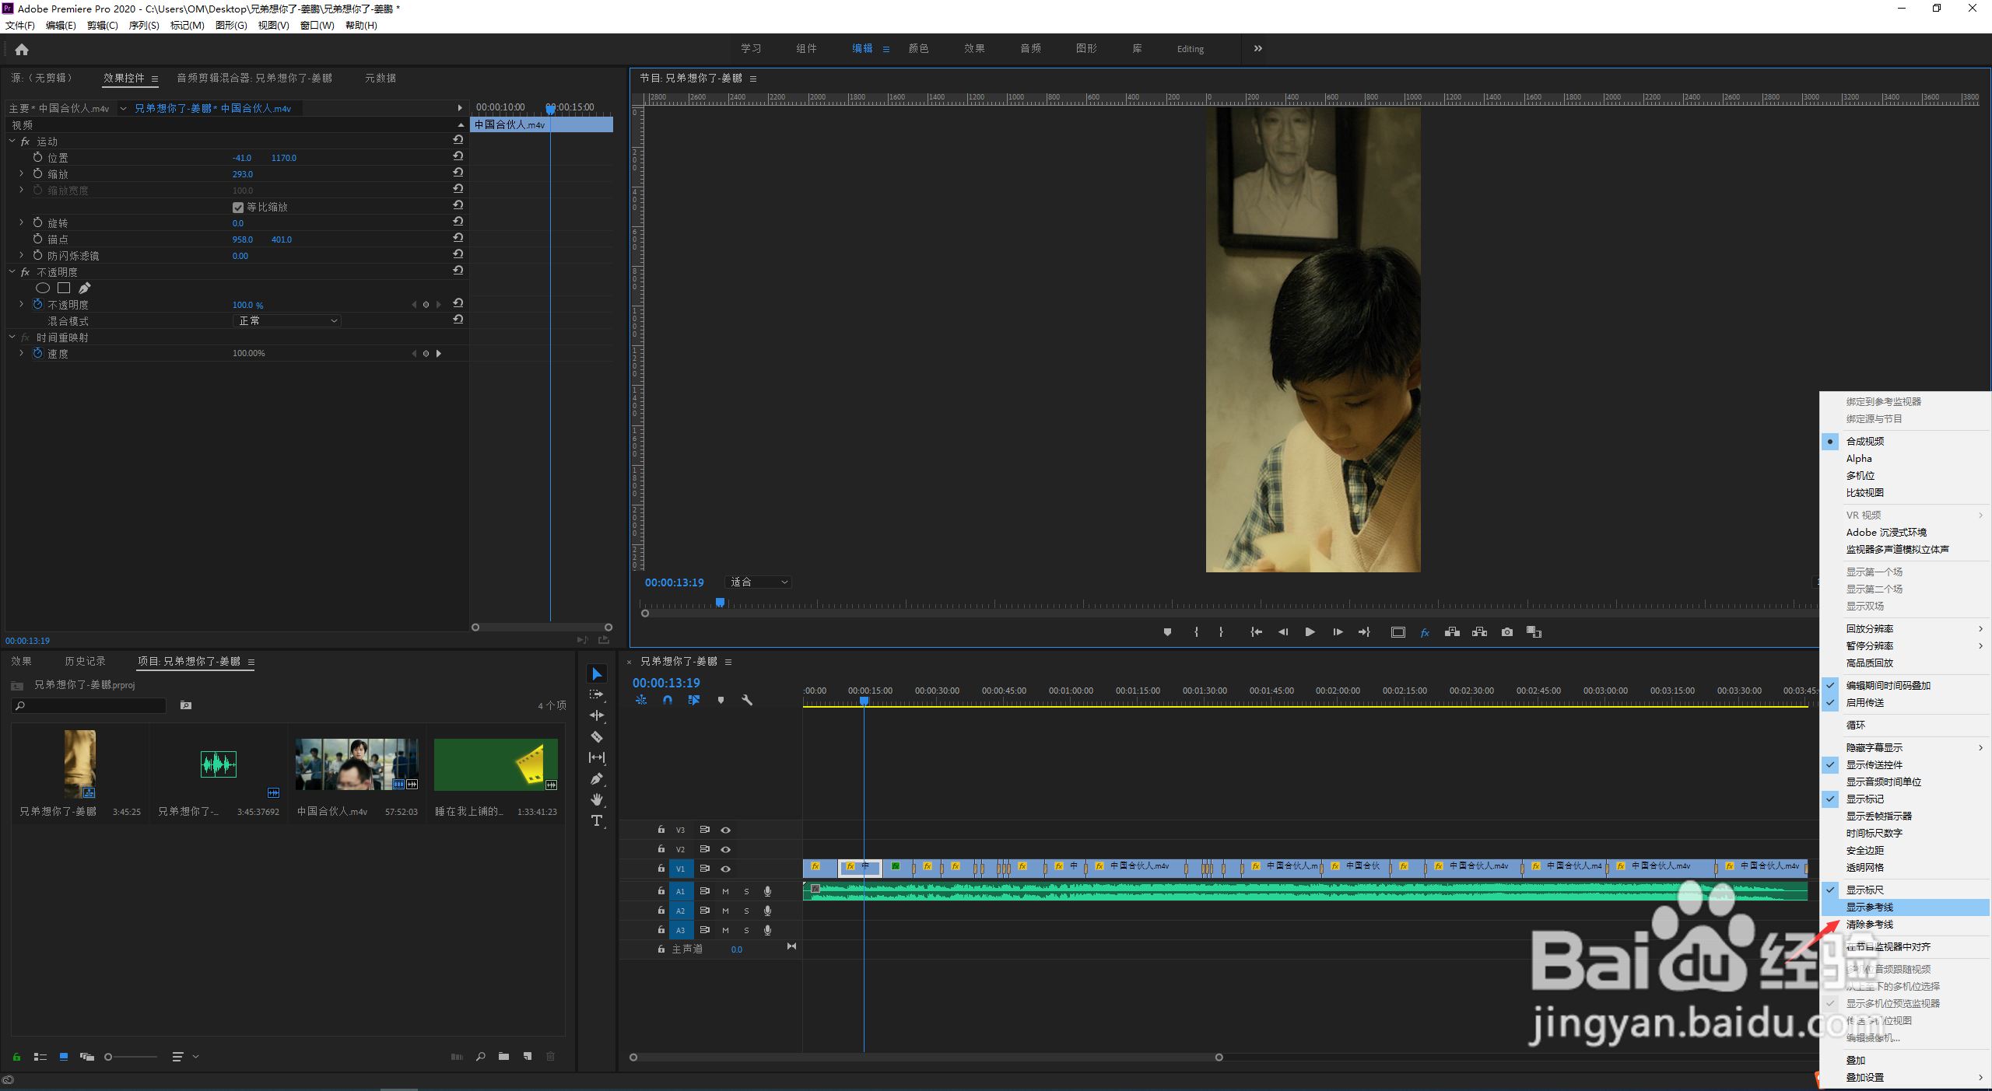The height and width of the screenshot is (1091, 1992).
Task: Click Mark Out button in program monitor
Action: pos(1221,632)
